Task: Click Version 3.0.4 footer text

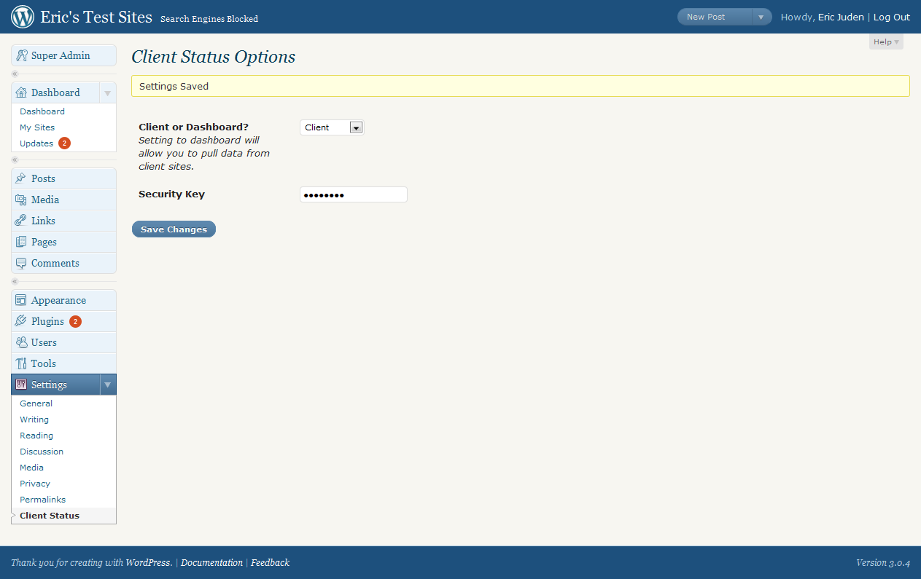Action: [x=883, y=563]
